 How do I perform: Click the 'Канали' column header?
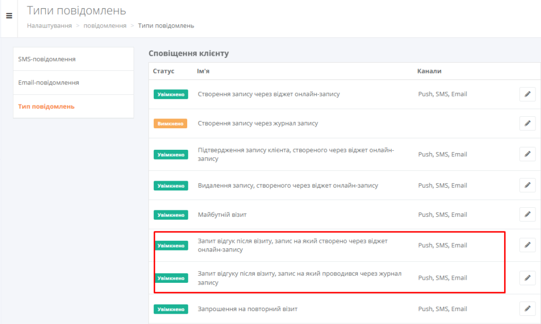pos(429,71)
